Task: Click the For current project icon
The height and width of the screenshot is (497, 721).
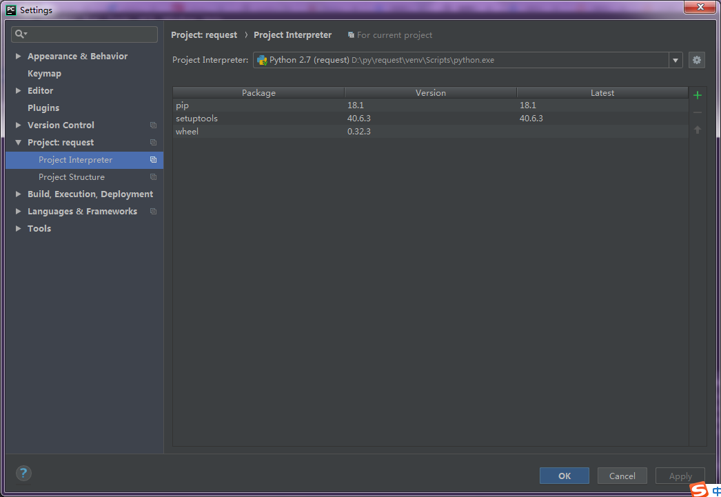Action: point(351,35)
